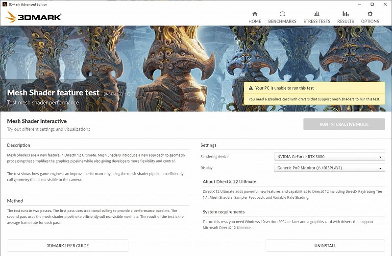Viewport: 392px width, 256px height.
Task: Click the 3DMark app icon in the title bar
Action: pos(4,4)
